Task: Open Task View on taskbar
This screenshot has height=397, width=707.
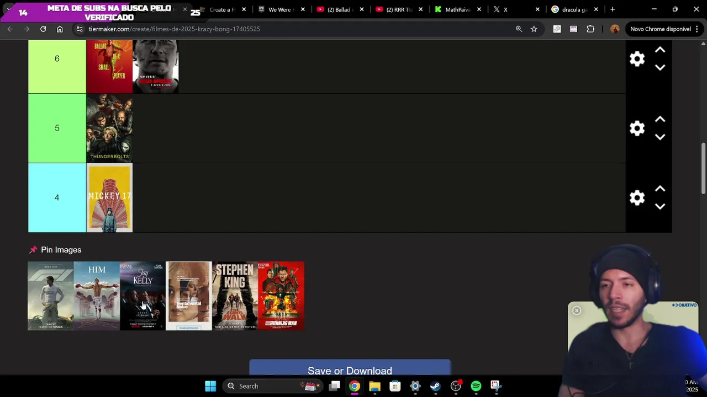Action: (334, 386)
